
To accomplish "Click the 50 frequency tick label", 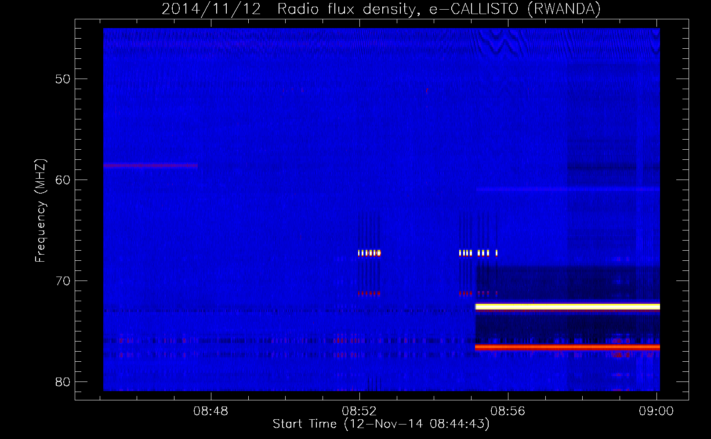I will click(x=63, y=79).
